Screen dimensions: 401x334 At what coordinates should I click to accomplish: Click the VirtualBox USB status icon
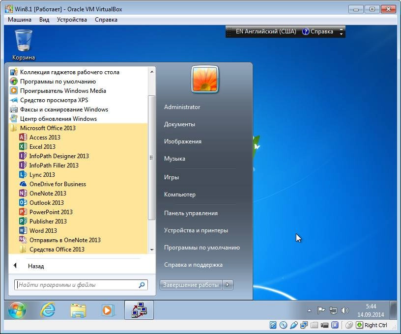pyautogui.click(x=294, y=325)
